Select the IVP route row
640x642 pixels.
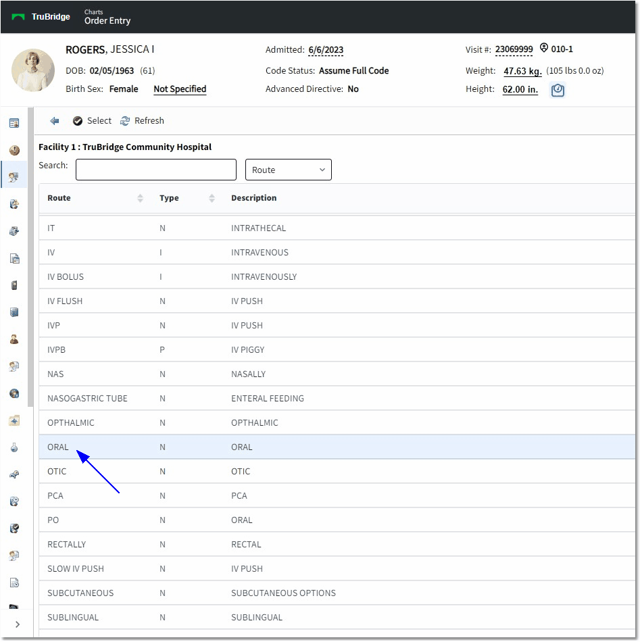(337, 326)
